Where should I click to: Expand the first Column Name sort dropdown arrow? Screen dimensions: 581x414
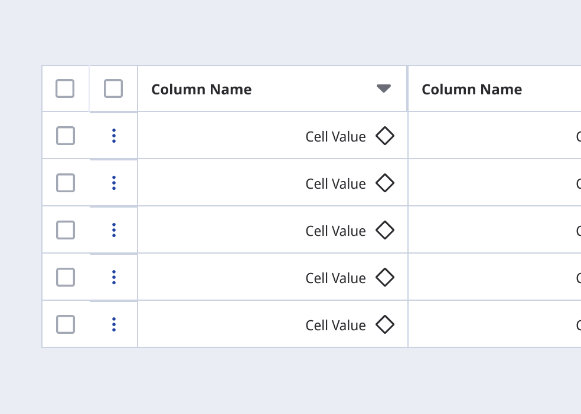tap(384, 88)
